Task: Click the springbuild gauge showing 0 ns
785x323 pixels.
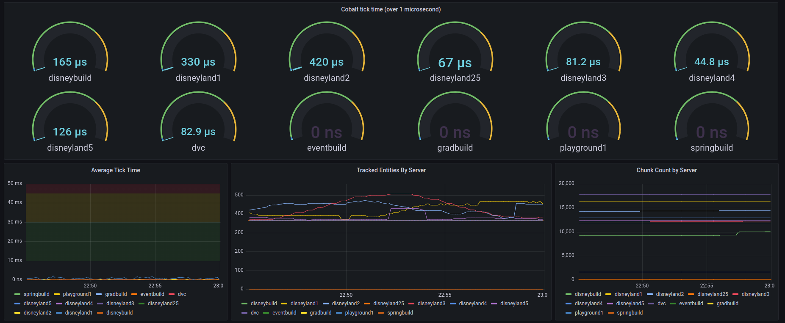Action: [712, 133]
